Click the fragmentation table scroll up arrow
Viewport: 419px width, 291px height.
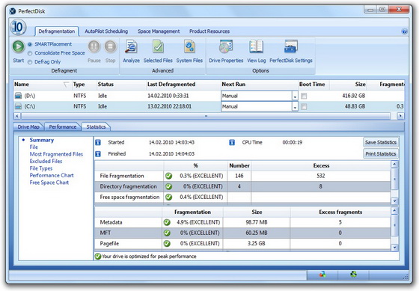pos(395,164)
